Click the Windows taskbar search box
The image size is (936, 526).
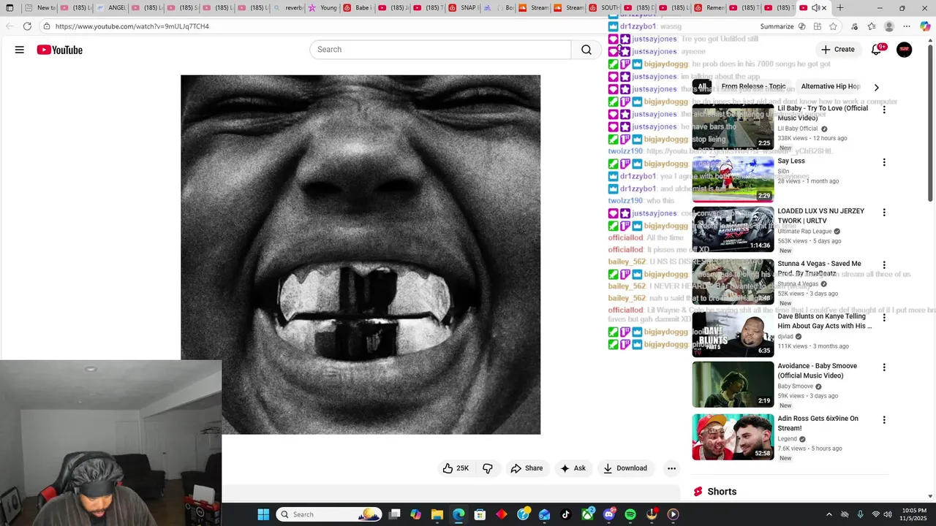pos(331,514)
